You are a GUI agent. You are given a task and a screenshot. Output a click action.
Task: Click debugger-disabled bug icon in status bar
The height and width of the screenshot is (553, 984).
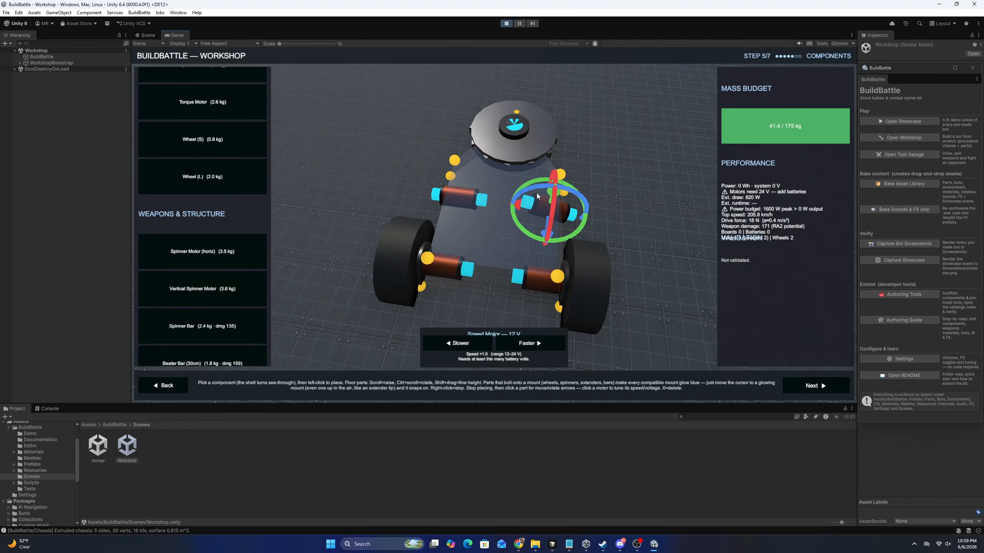pyautogui.click(x=959, y=531)
